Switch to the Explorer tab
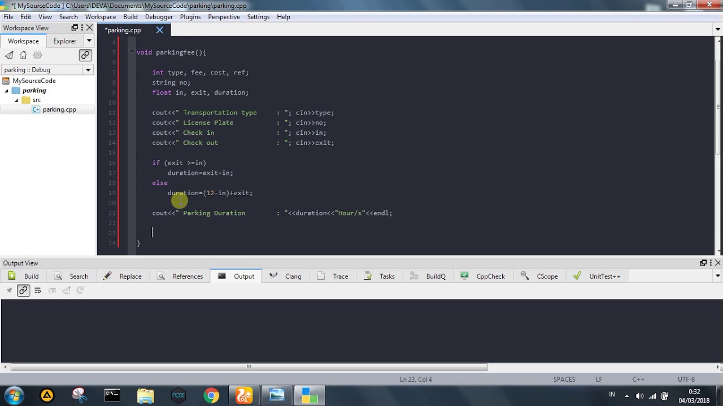 pyautogui.click(x=65, y=41)
